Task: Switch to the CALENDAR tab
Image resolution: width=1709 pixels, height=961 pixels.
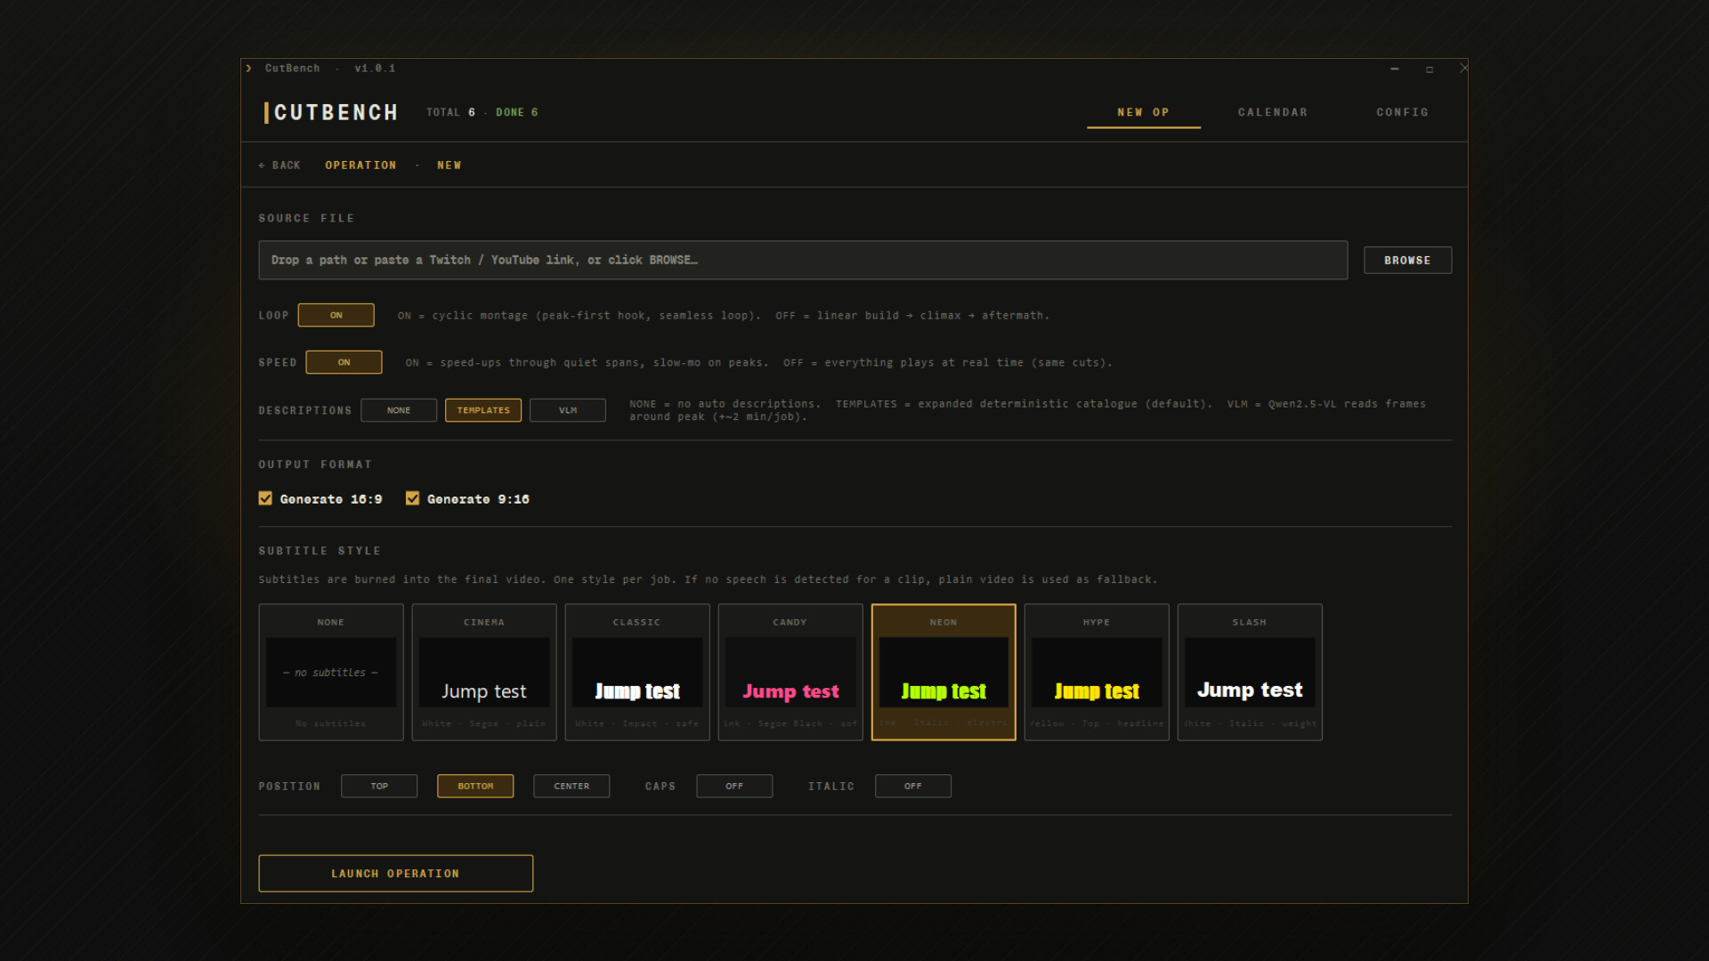Action: point(1273,112)
